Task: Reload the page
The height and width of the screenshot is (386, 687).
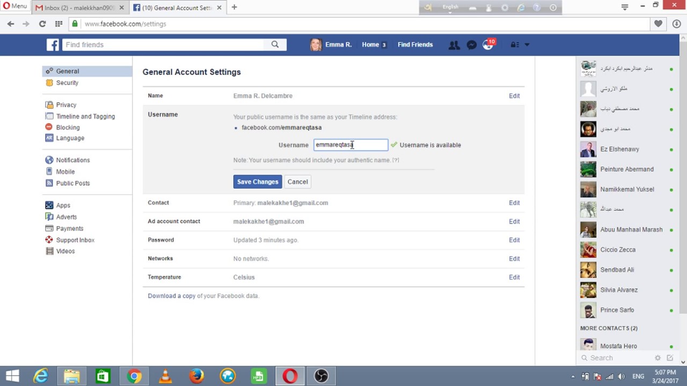Action: click(x=42, y=24)
